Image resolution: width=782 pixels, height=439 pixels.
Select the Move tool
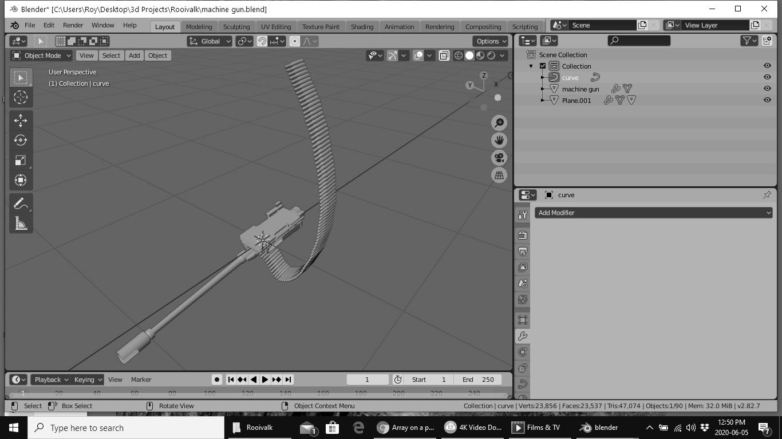click(21, 120)
